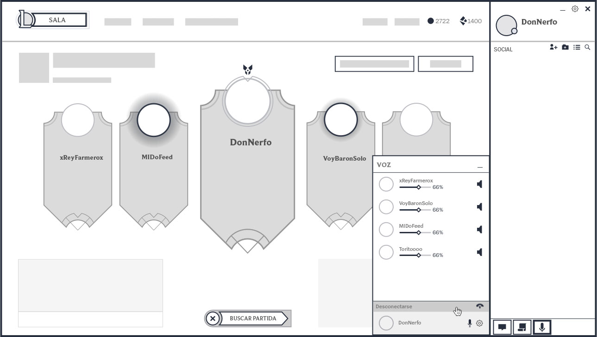Click the add friend icon
Screen dimensions: 597x337
553,47
